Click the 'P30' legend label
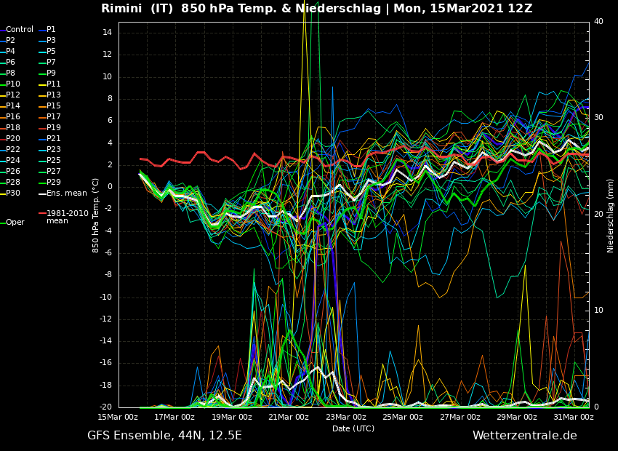Viewport: 618px width, 451px height. 12,193
